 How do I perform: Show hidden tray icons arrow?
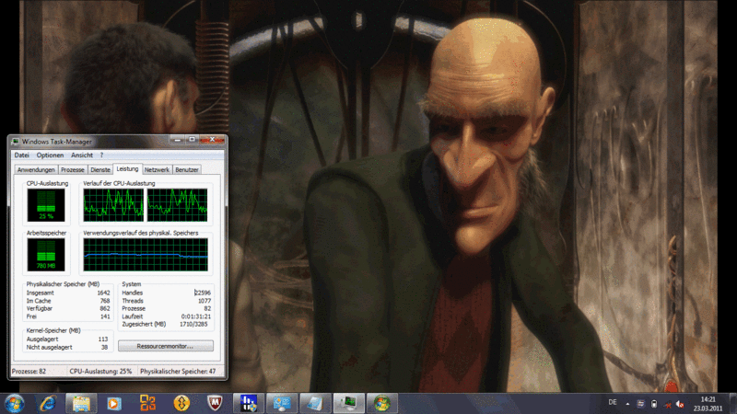[627, 403]
